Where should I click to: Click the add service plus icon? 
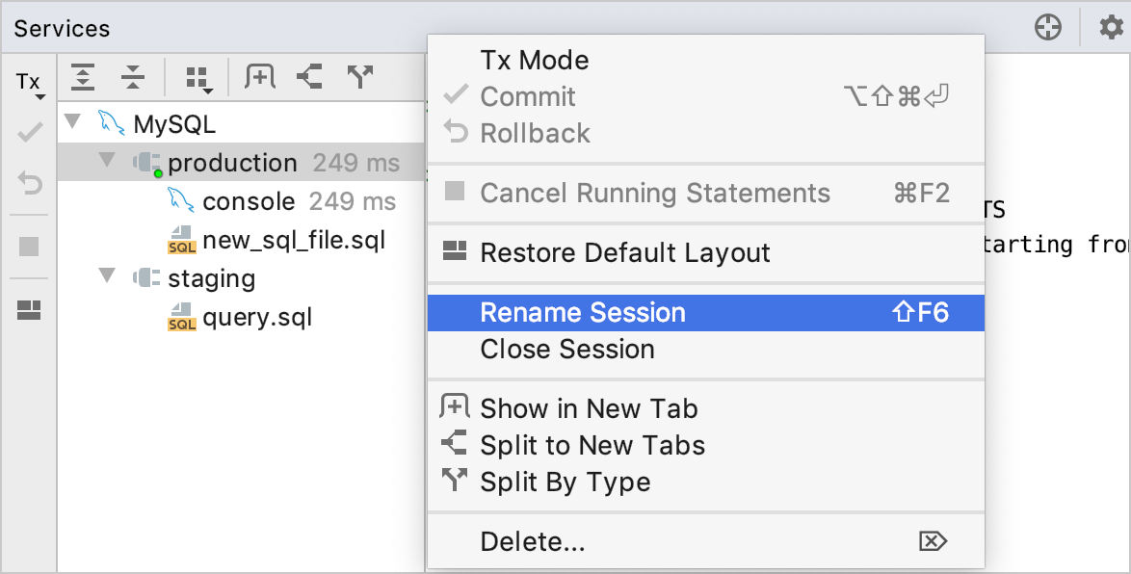(1046, 27)
